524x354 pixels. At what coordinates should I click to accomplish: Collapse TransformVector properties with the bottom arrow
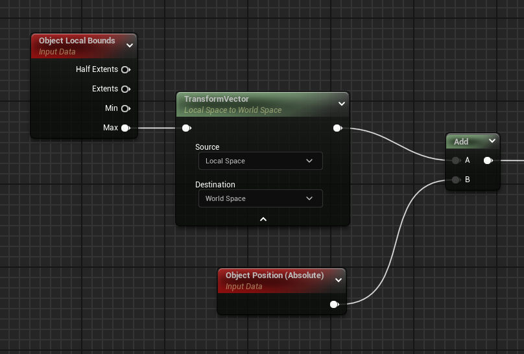263,219
